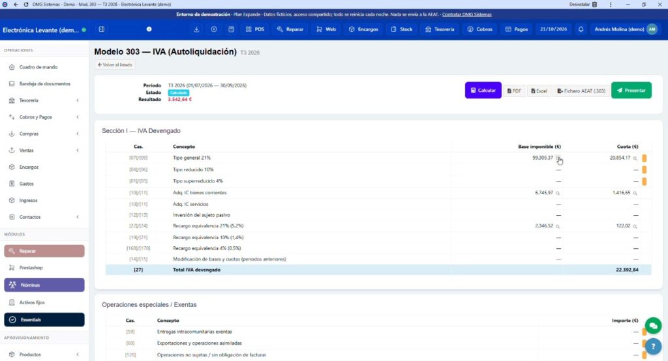This screenshot has width=668, height=361.
Task: Expand the Ventas sidebar chevron
Action: click(x=78, y=151)
